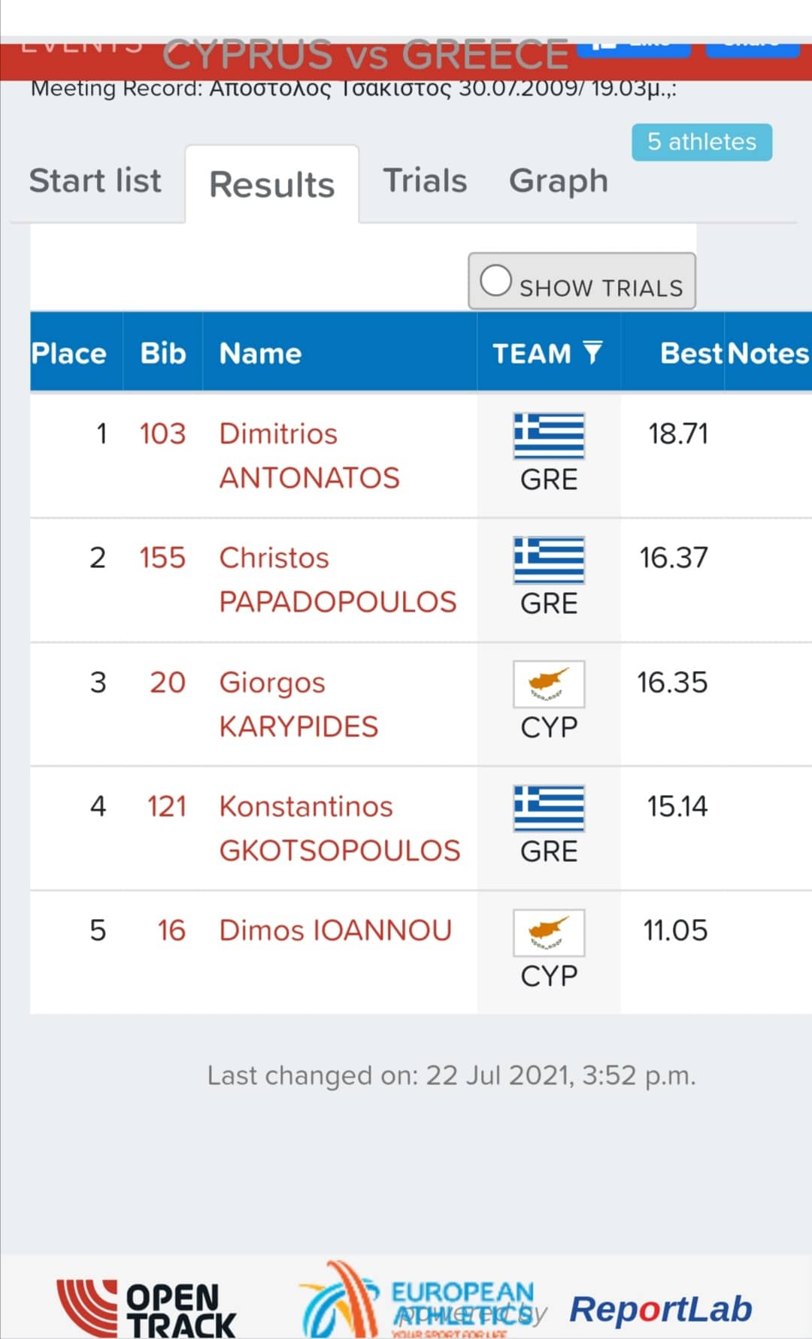Enable the Show Trials radio toggle

pos(496,281)
